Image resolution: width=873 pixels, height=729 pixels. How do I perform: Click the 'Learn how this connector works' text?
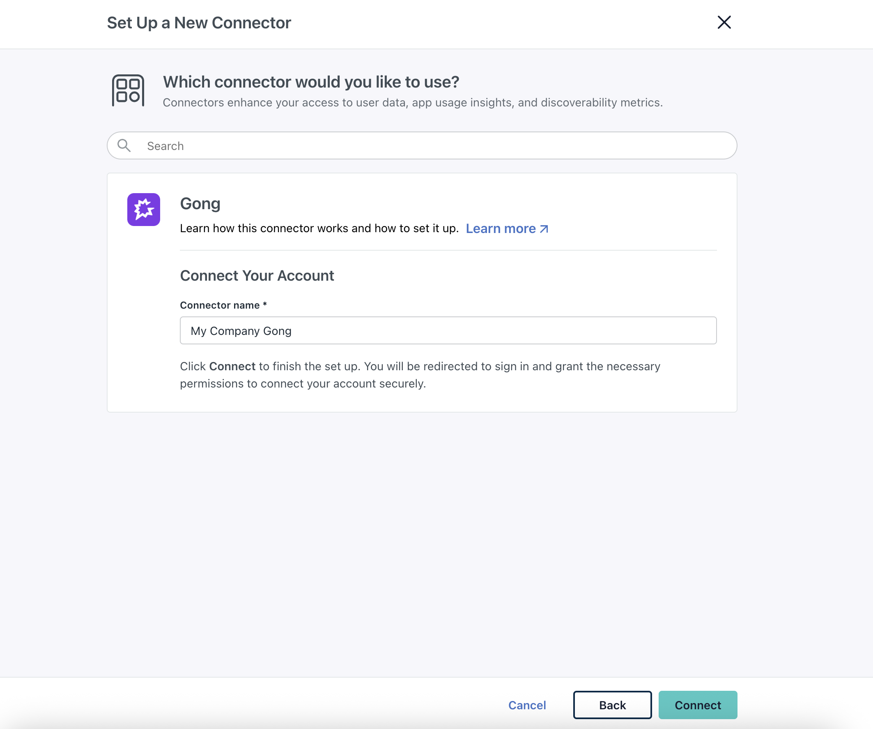pos(319,228)
